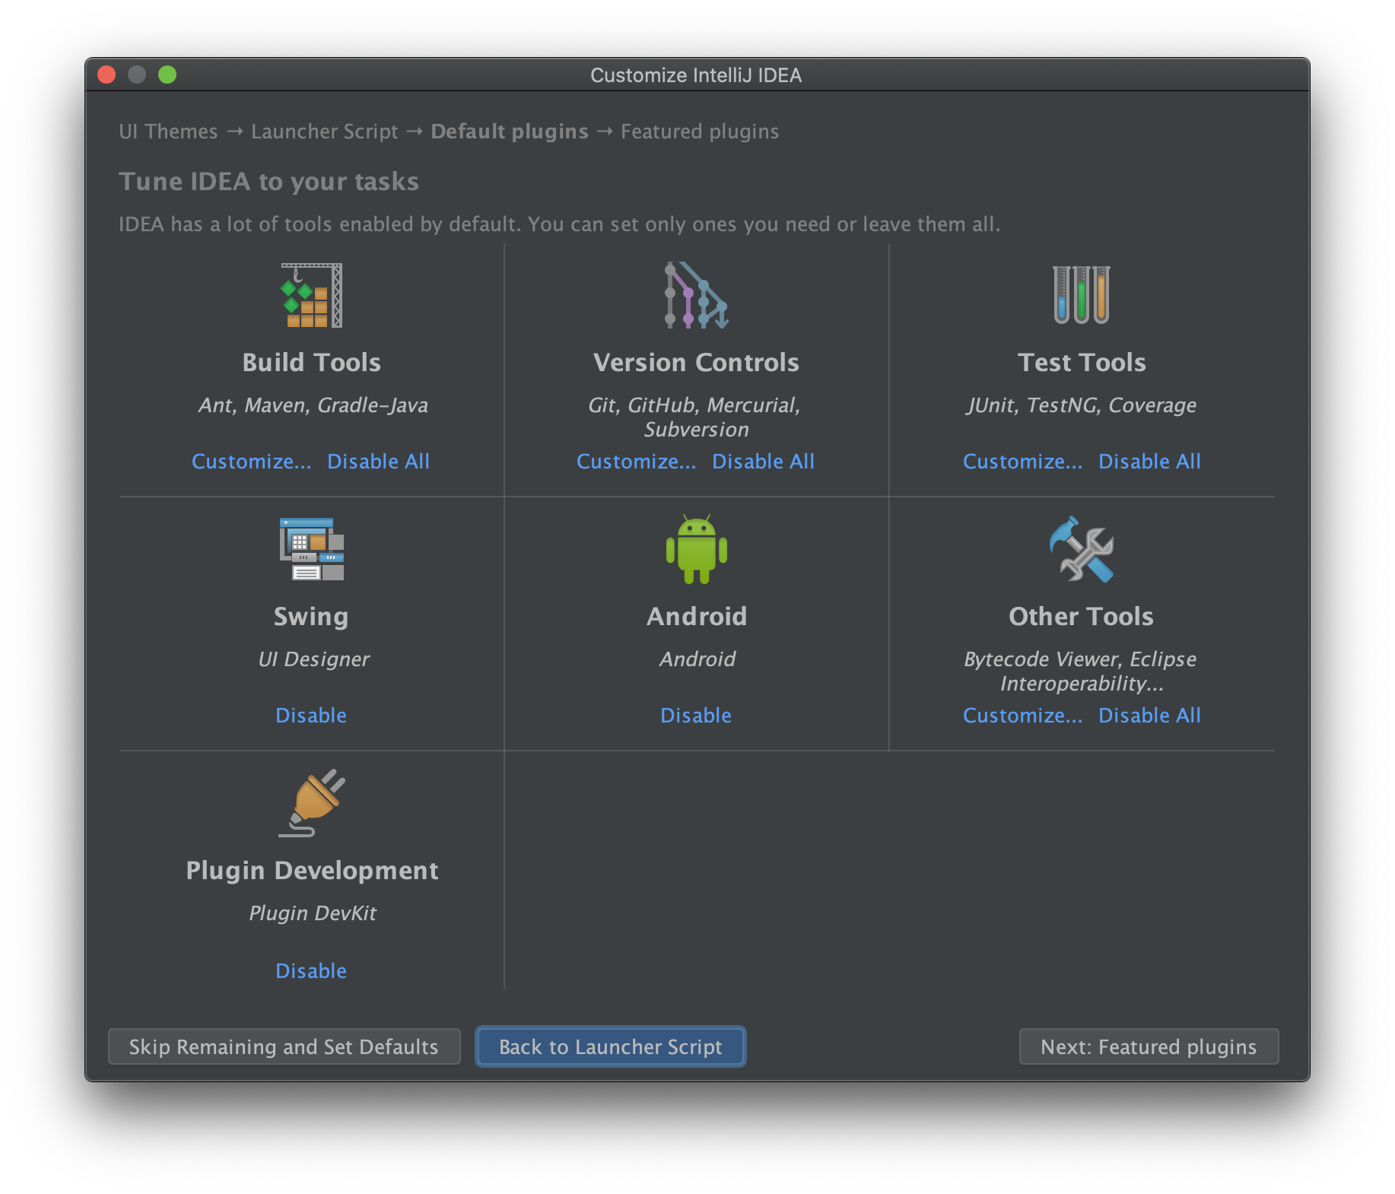Click the bold Android heading
Viewport: 1395px width, 1194px height.
(697, 617)
